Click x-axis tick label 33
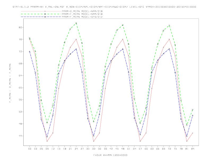The height and width of the screenshot is (162, 210). (94, 149)
